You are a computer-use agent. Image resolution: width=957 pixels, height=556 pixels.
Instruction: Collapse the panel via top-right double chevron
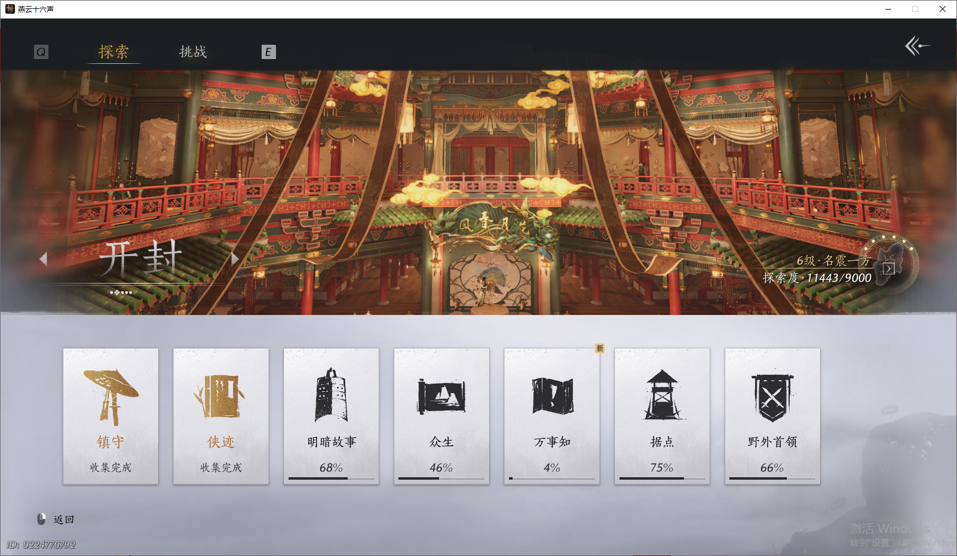918,45
